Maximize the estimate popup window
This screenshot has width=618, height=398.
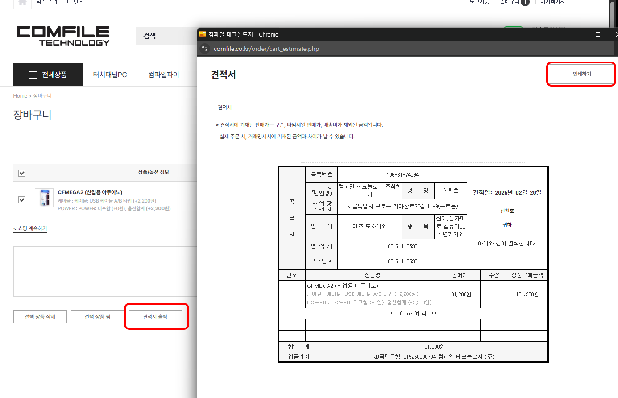(598, 34)
